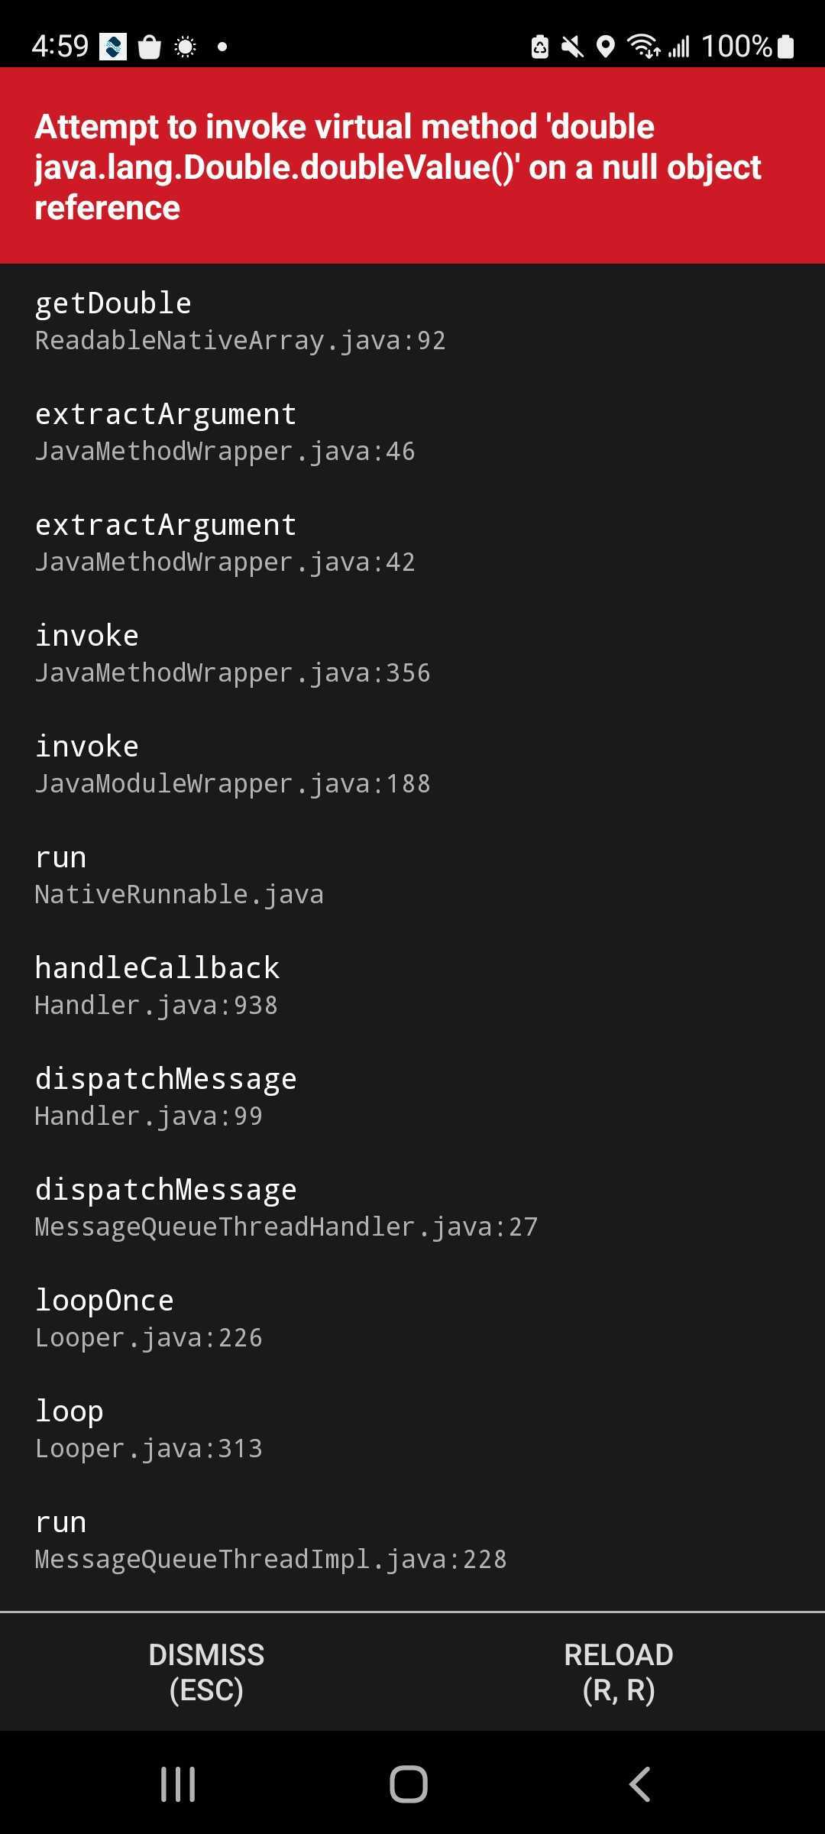Open run frame in MessageQueueThreadImpl.java

point(271,1540)
